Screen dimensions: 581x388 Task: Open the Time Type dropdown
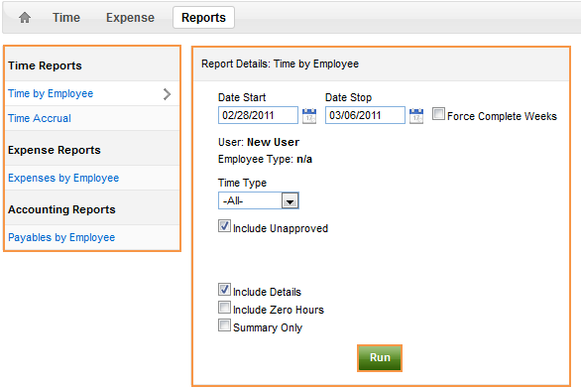tap(259, 200)
